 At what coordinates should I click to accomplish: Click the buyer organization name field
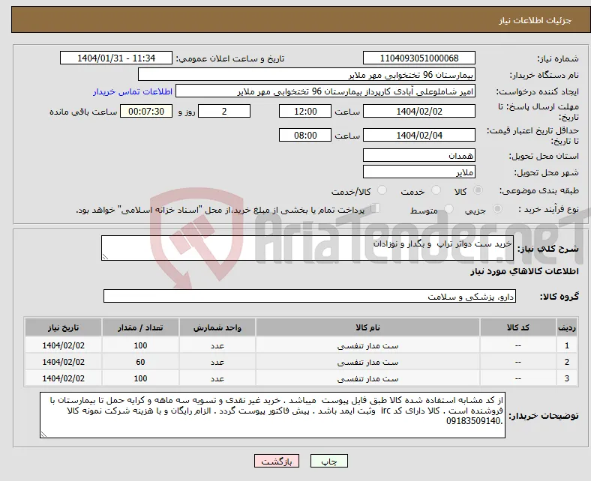click(307, 75)
